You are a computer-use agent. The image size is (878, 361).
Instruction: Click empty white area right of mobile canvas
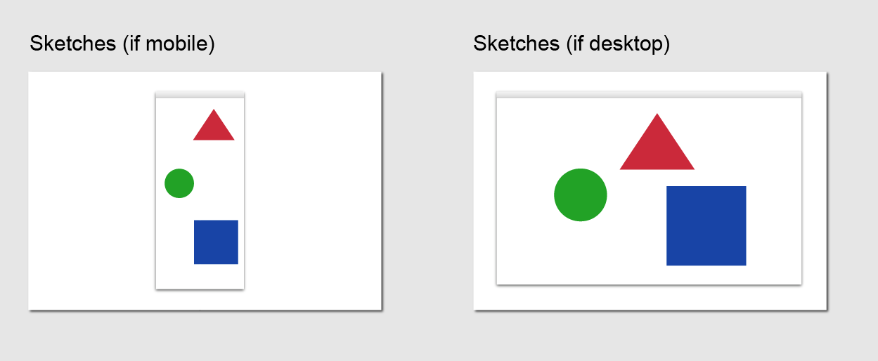[x=312, y=190]
